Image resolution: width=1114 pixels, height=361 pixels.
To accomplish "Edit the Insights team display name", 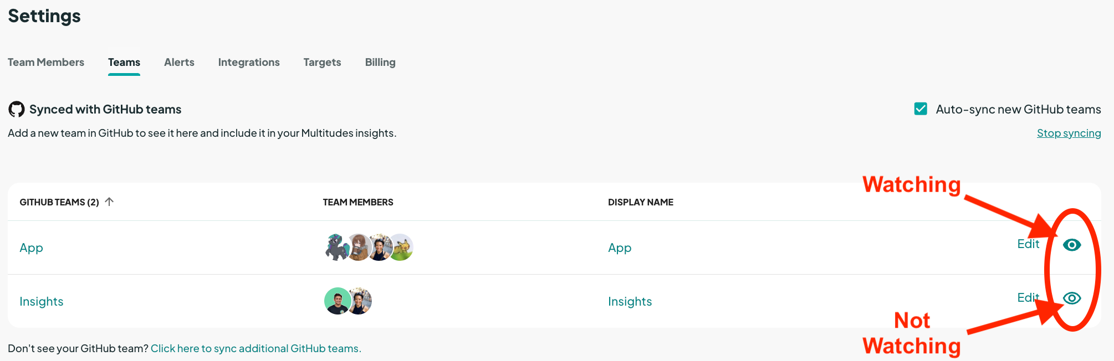I will (x=1028, y=297).
